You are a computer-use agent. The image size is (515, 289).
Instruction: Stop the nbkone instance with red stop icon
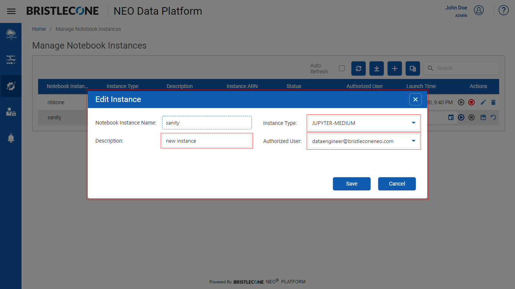coord(471,102)
